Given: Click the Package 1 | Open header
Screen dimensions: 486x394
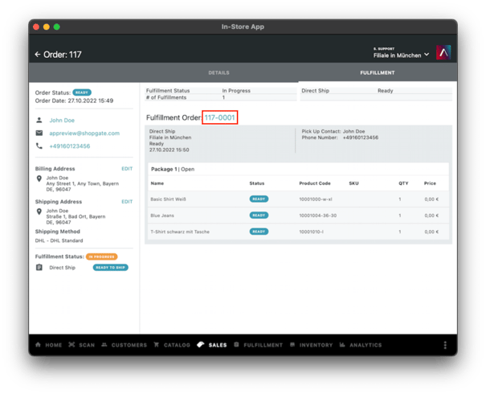Looking at the screenshot, I should [x=173, y=169].
